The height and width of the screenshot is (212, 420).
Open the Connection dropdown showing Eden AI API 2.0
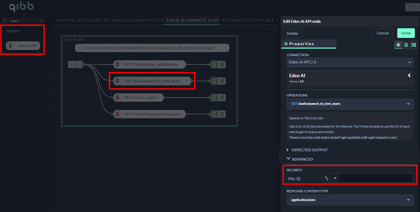(x=350, y=62)
